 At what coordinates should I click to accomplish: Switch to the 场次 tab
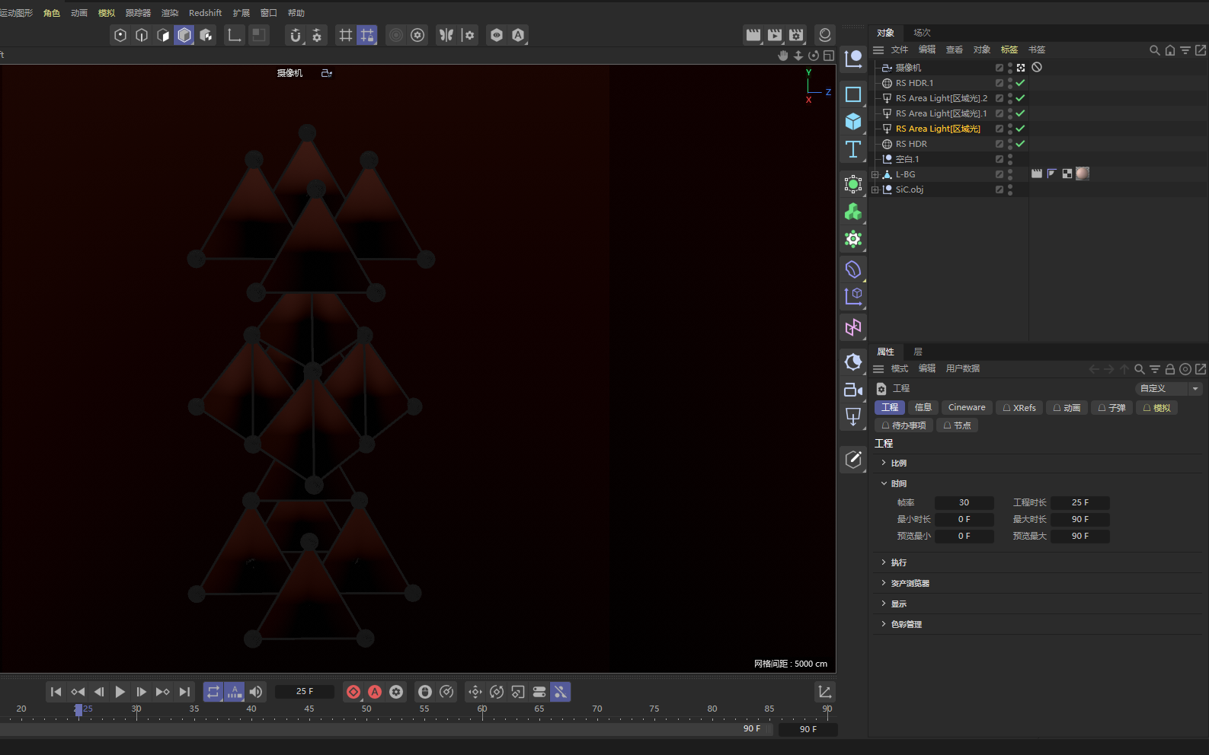point(922,33)
